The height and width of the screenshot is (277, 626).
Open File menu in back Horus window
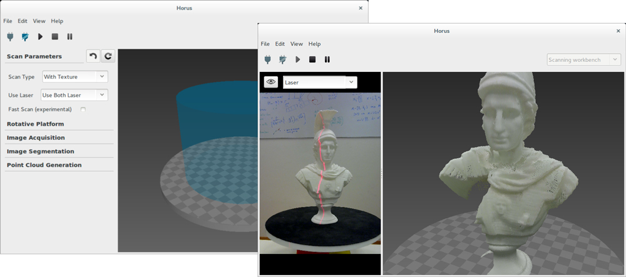[x=8, y=21]
